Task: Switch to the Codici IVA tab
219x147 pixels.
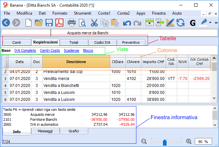Action: (103, 42)
